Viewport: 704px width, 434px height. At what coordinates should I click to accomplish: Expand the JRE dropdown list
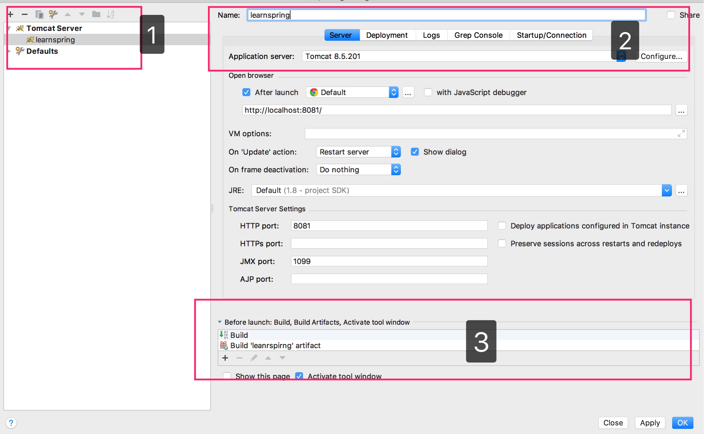click(x=667, y=190)
